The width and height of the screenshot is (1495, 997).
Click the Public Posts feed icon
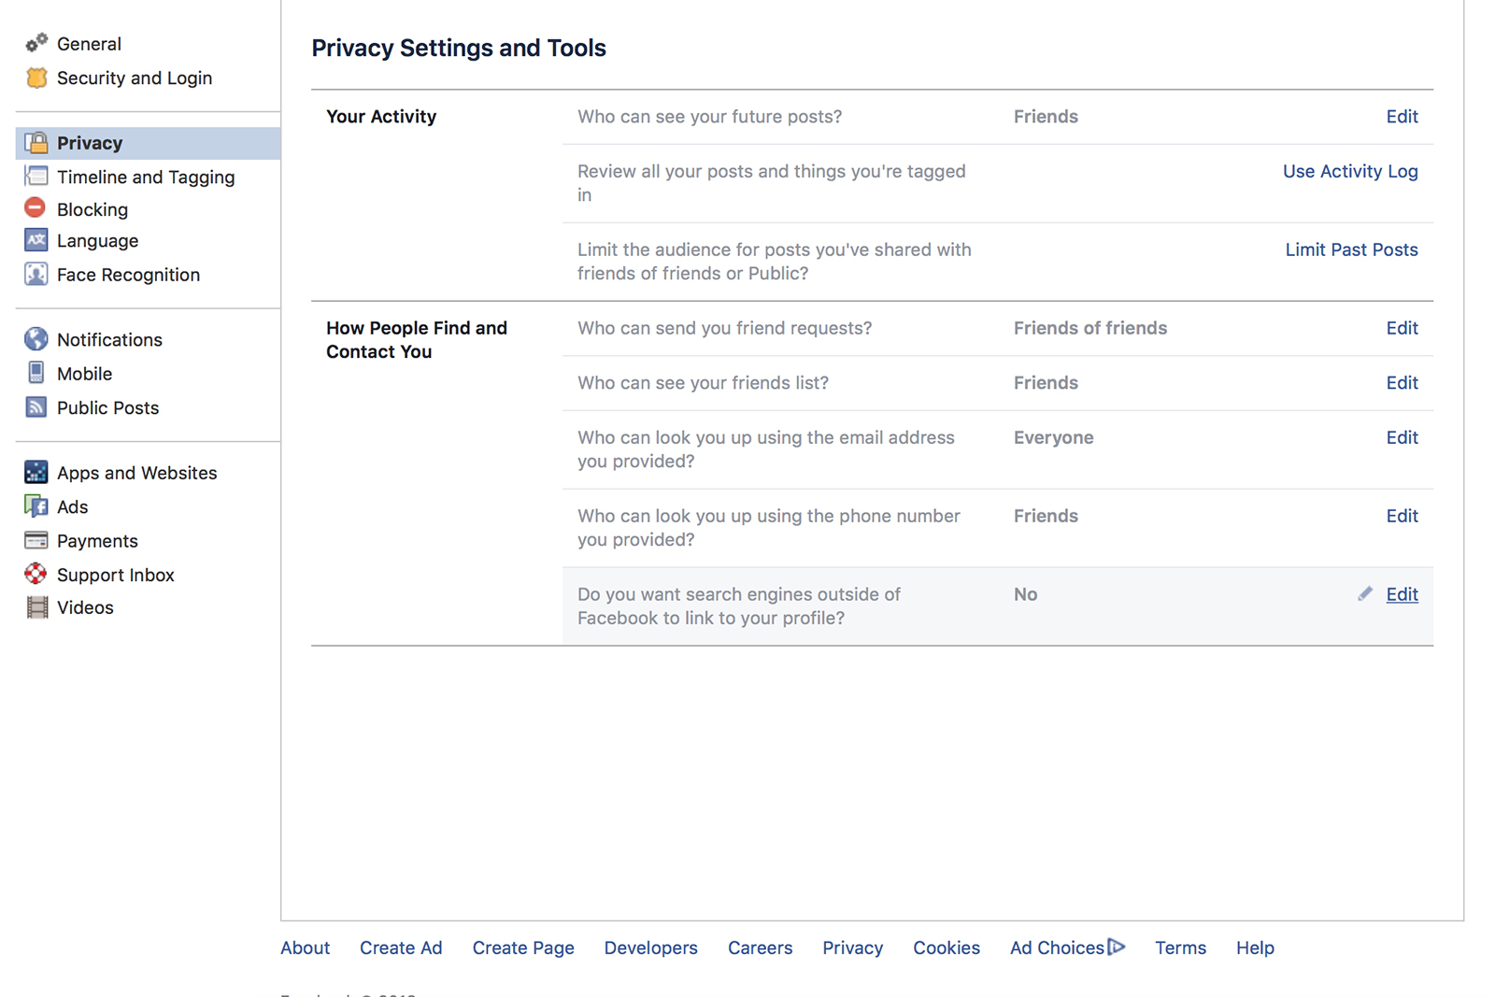click(x=36, y=406)
